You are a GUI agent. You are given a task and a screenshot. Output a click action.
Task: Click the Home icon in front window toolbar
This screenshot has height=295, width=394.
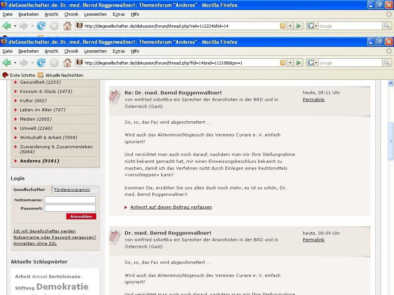[x=67, y=63]
